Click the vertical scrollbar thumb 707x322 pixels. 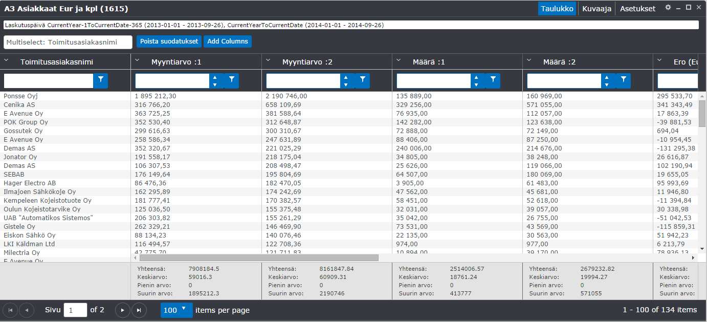702,113
